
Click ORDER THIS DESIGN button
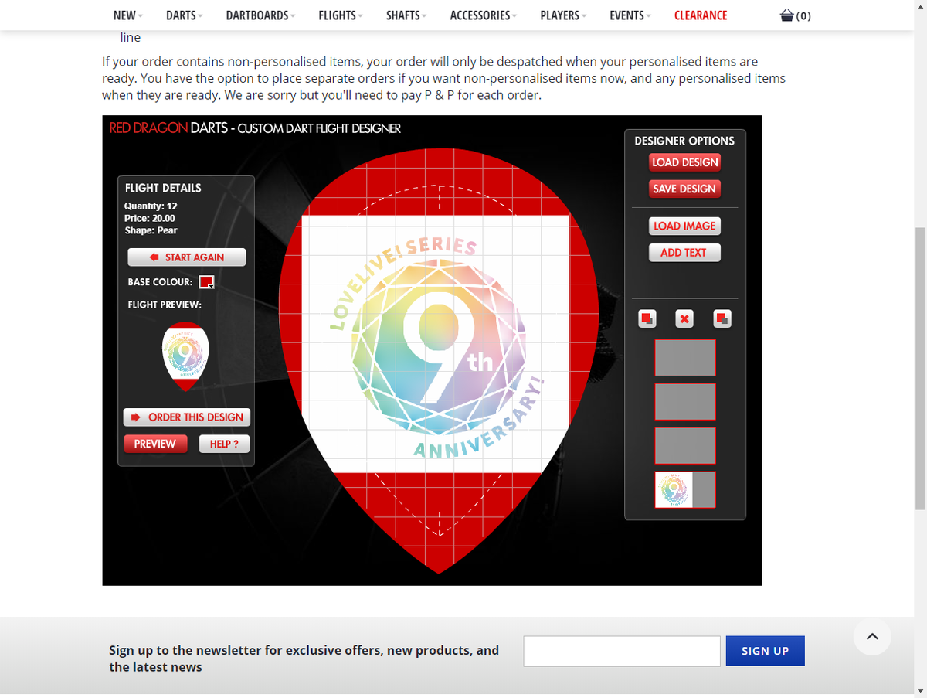187,417
